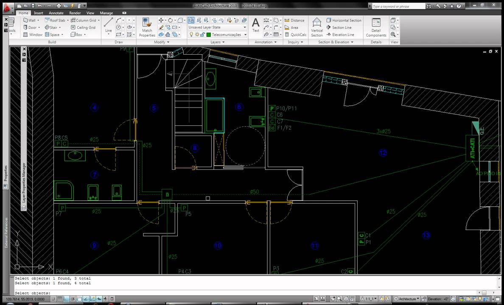Expand the Section & Elevation panel
This screenshot has height=305, width=504.
[x=336, y=42]
